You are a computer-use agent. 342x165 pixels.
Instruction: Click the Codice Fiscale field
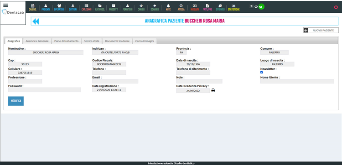[109, 64]
